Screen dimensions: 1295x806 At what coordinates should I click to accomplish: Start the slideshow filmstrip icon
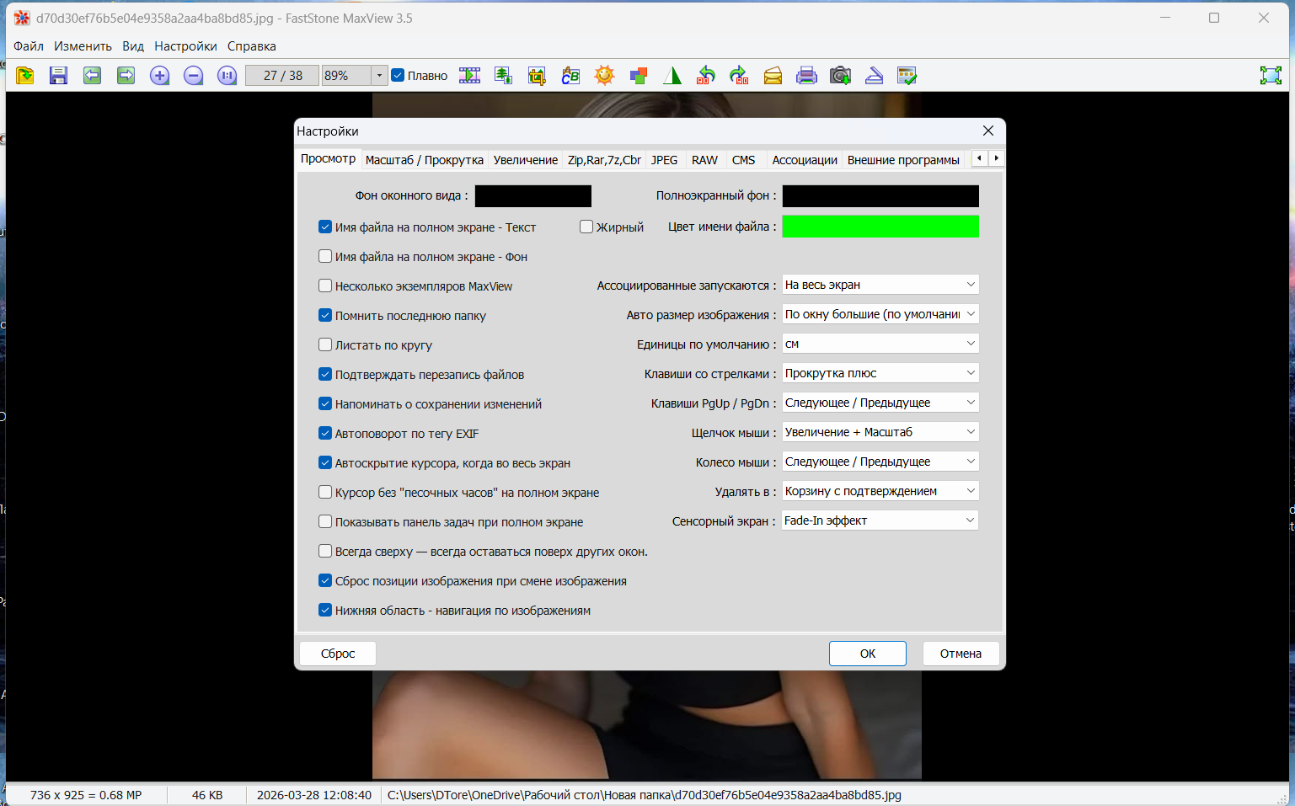469,76
